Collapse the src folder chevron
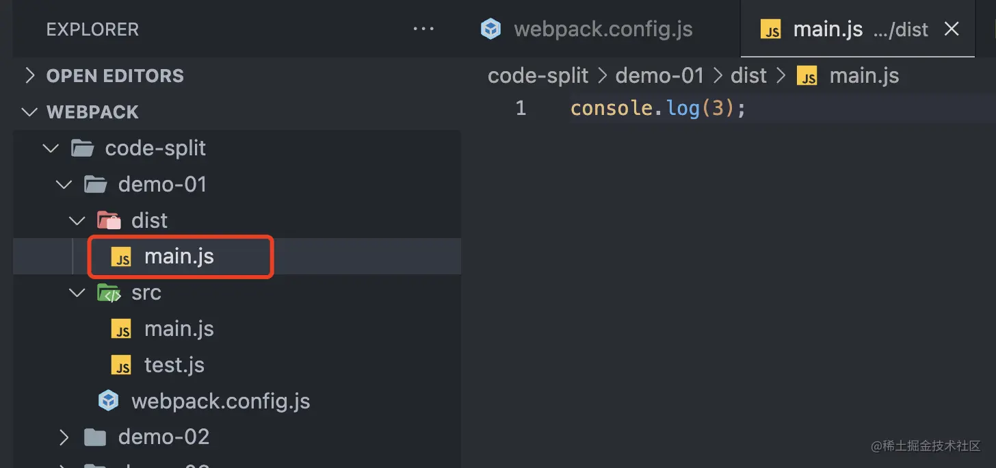Viewport: 996px width, 468px height. (77, 294)
